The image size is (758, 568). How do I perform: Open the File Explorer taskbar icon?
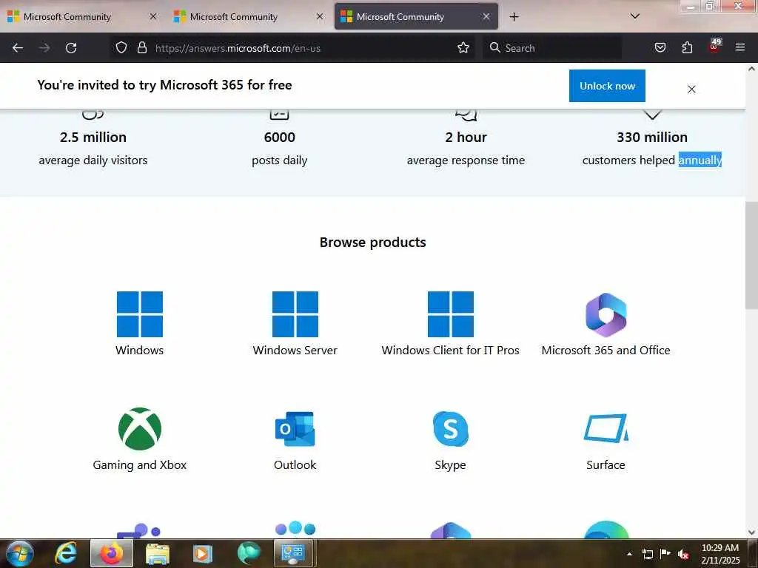[x=158, y=553]
